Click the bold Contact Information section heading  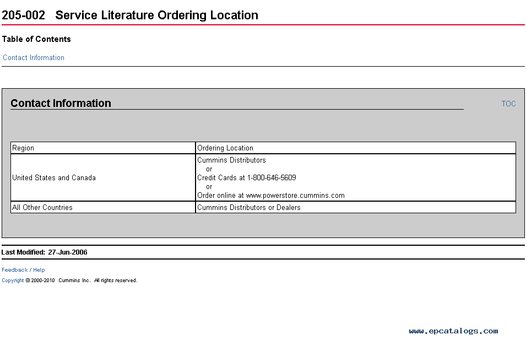coord(61,104)
